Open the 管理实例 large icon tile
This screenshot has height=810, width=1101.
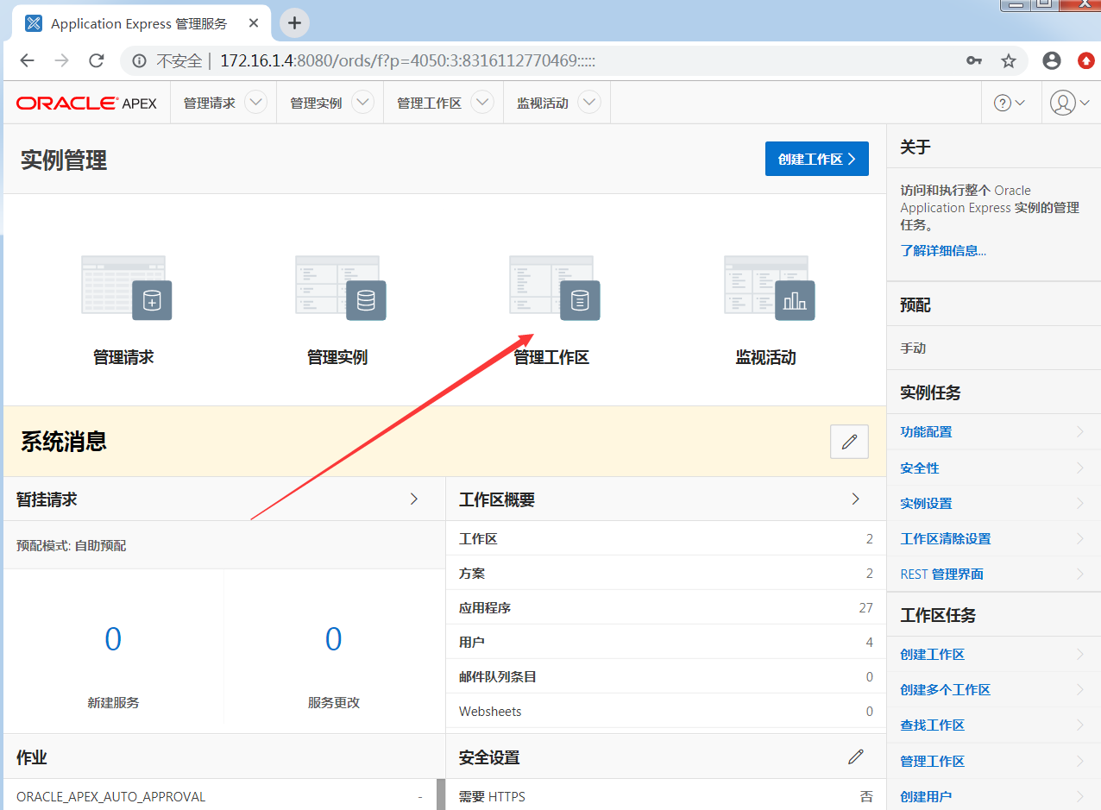338,311
